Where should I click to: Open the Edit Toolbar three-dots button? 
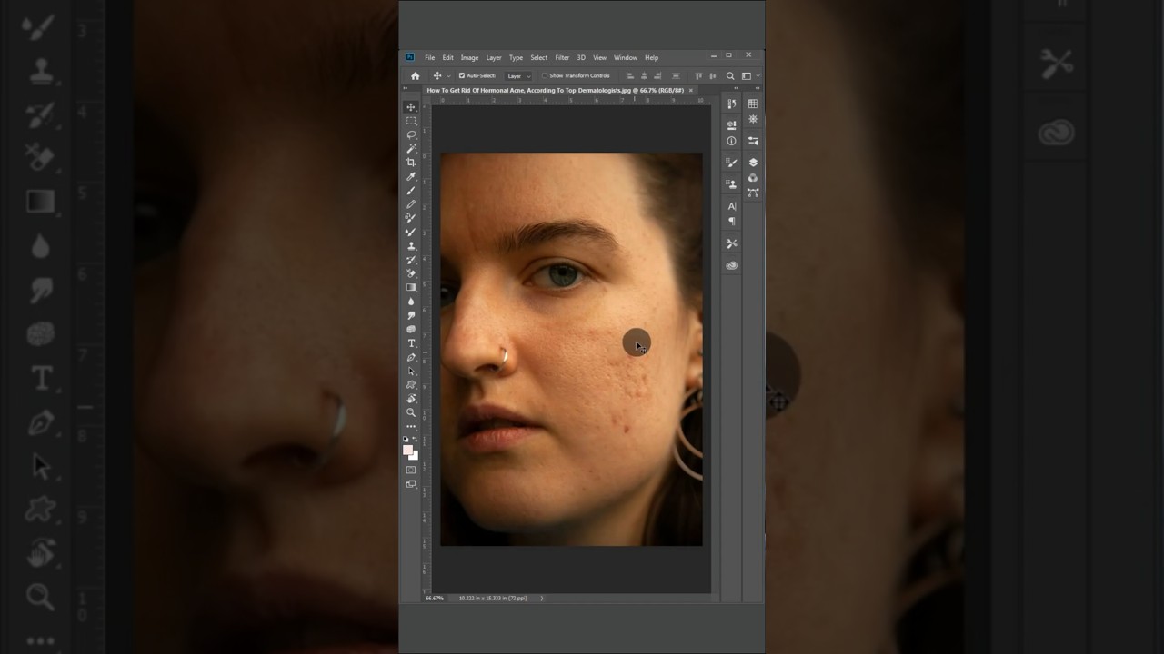(411, 426)
